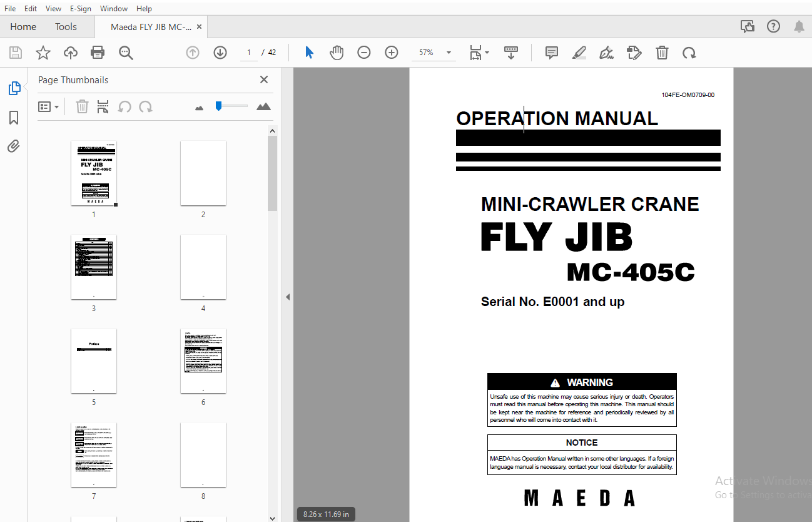Screen dimensions: 812x522
Task: Click the 'MINI-CRAWLER CRANE' heading text
Action: (x=590, y=204)
